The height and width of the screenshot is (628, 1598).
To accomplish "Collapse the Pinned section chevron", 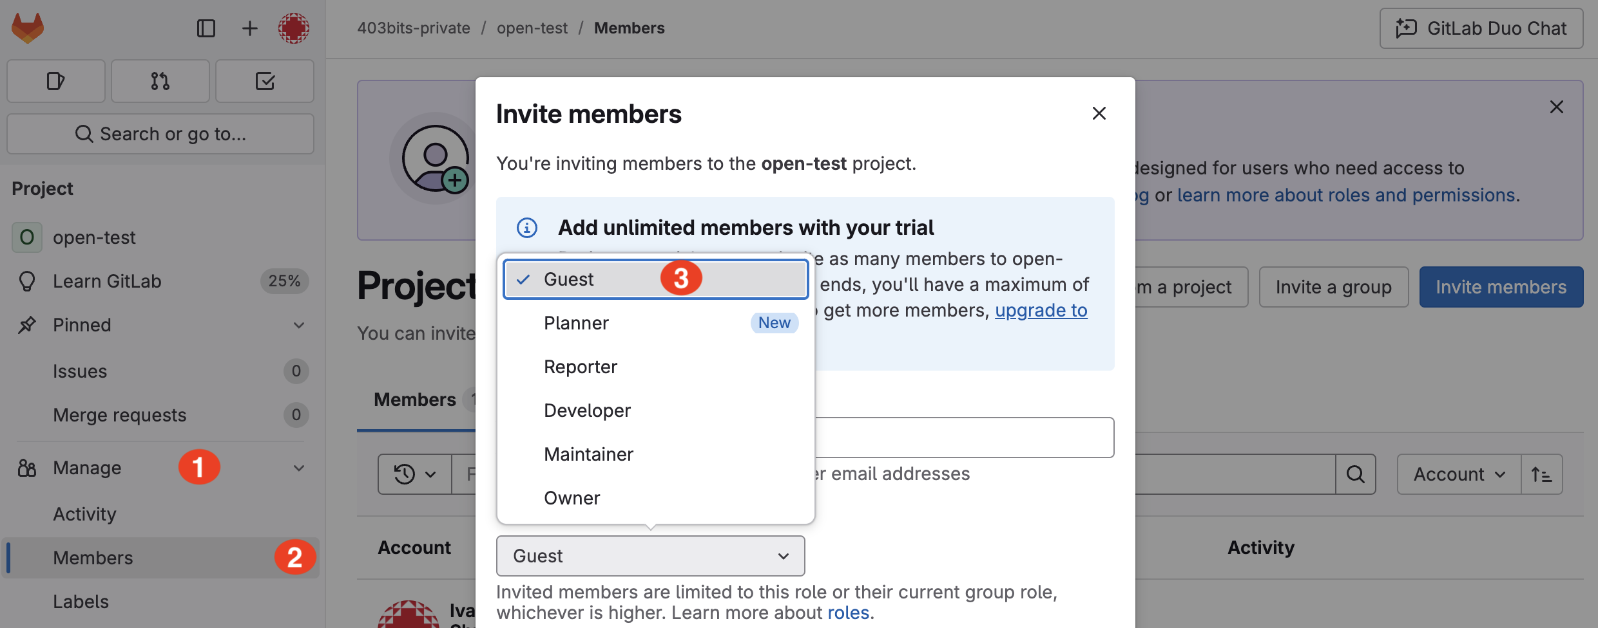I will click(x=299, y=325).
